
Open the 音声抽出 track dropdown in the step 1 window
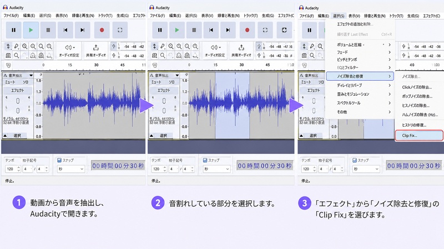tap(31, 75)
